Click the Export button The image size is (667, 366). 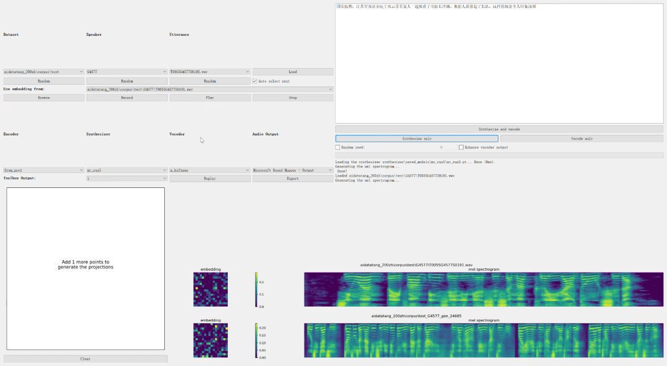click(x=293, y=179)
